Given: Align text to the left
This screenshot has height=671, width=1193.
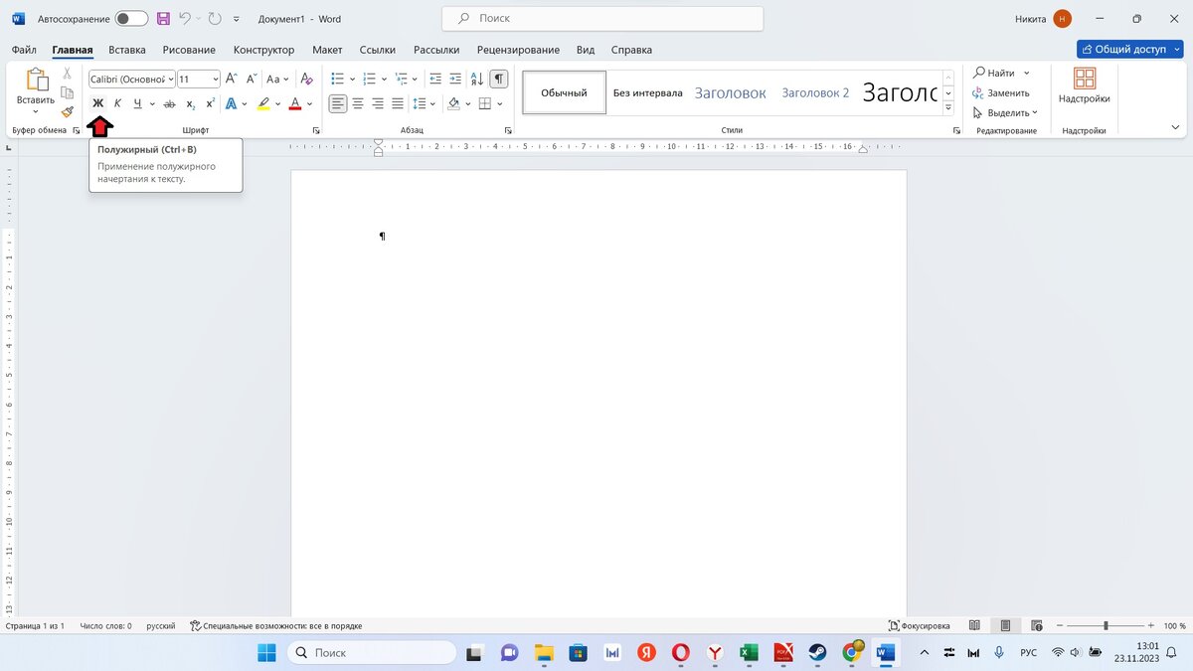Looking at the screenshot, I should [338, 103].
